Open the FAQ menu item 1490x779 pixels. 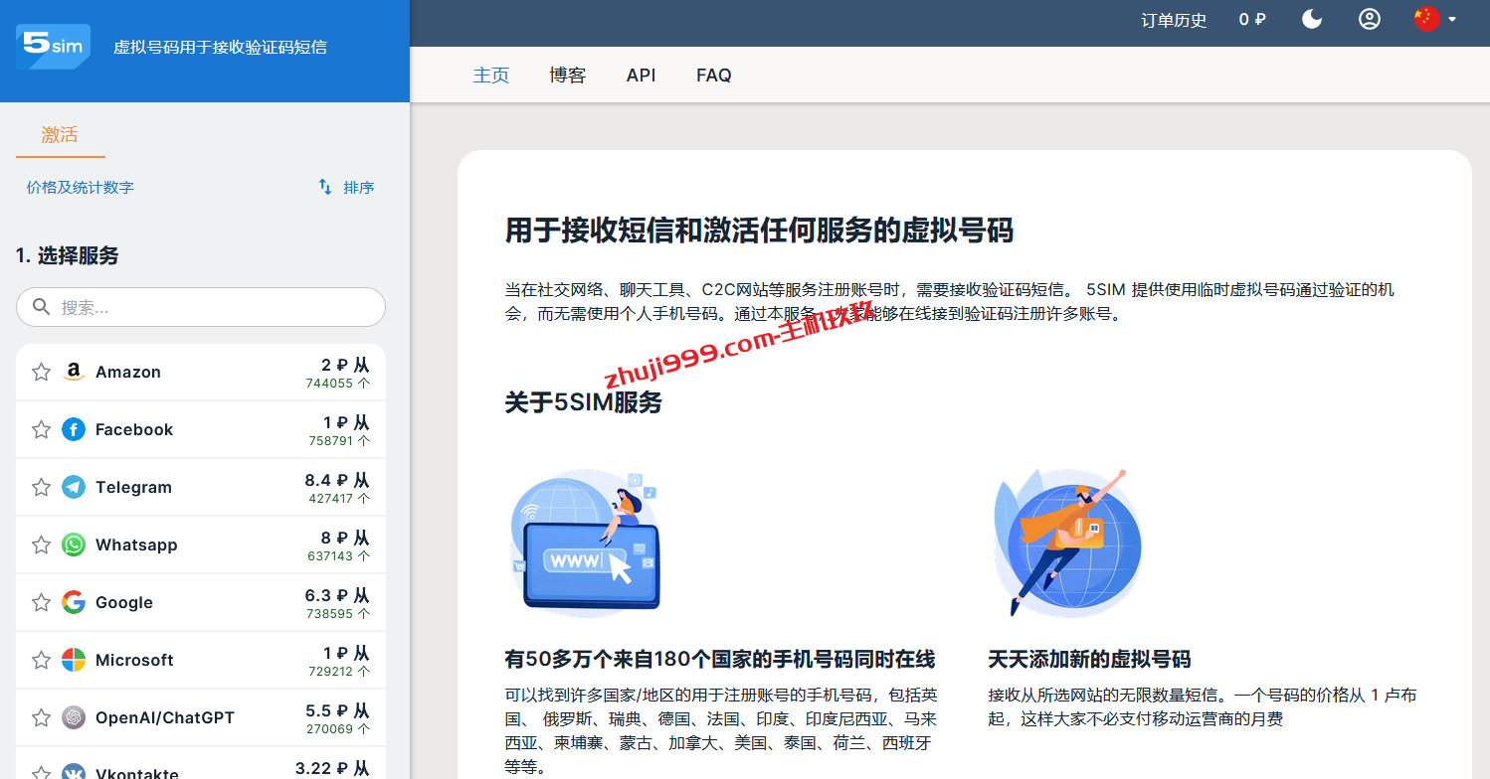pyautogui.click(x=714, y=75)
